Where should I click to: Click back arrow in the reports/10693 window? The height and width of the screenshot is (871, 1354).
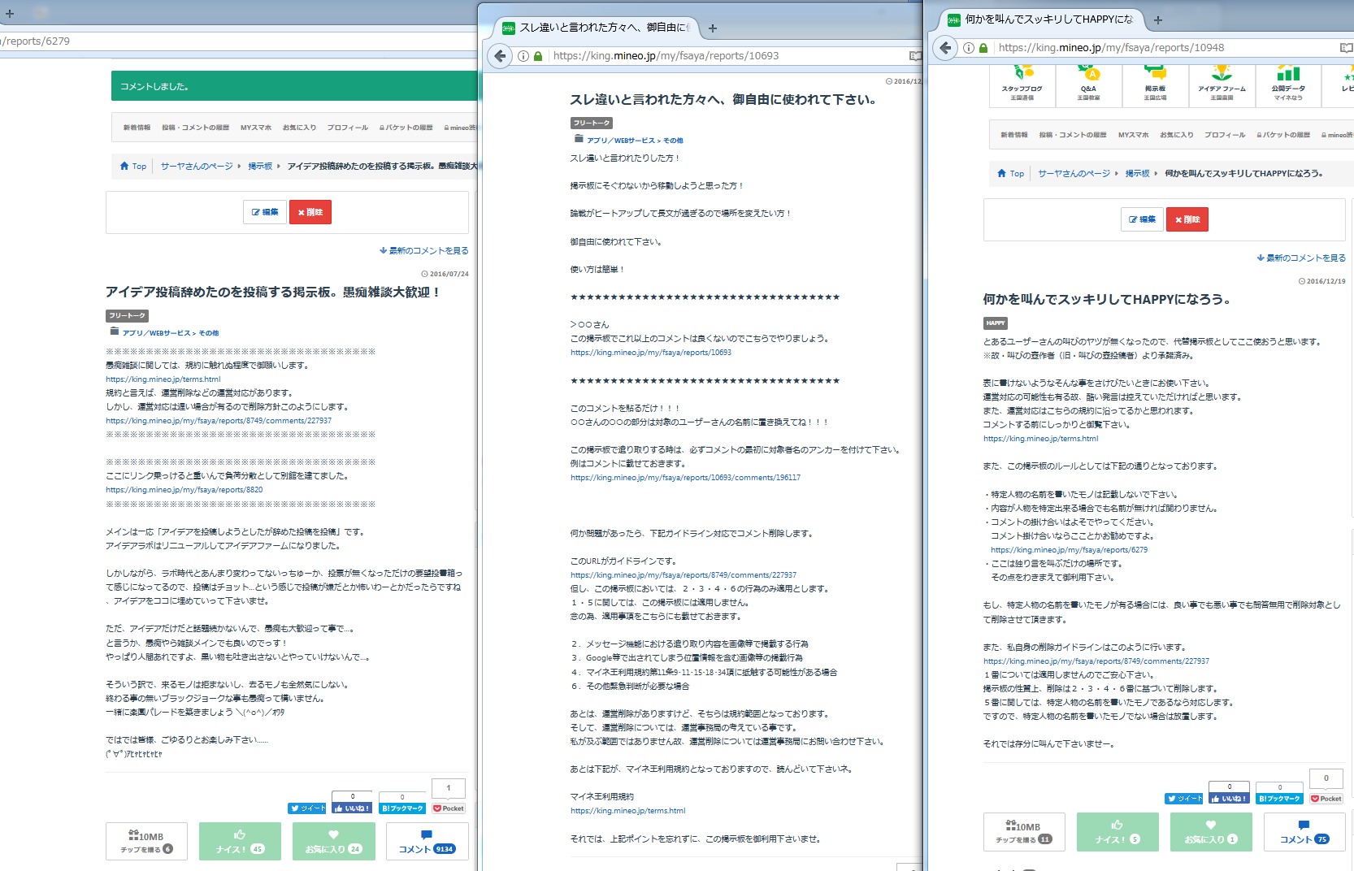pyautogui.click(x=501, y=56)
